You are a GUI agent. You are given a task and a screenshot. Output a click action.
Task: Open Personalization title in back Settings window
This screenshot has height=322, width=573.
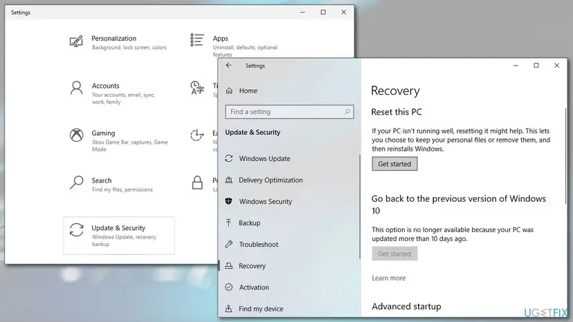click(x=113, y=38)
